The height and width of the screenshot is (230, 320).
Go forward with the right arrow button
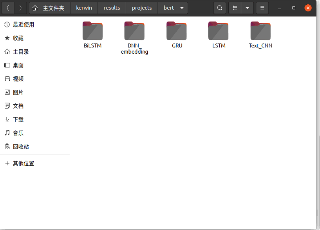[x=20, y=8]
